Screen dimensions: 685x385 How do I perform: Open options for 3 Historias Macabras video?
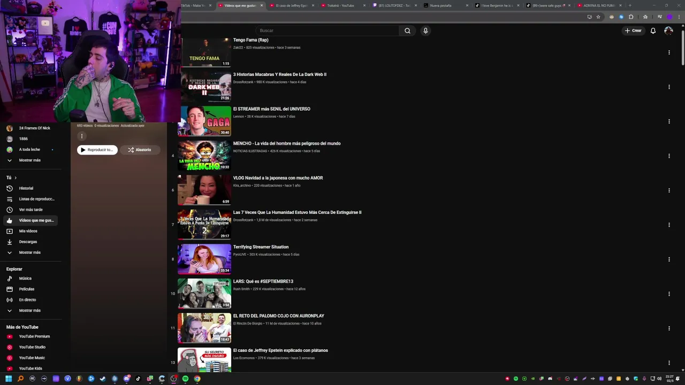pyautogui.click(x=669, y=87)
